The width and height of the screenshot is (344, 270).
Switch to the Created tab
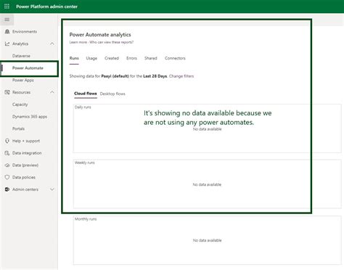(x=112, y=58)
